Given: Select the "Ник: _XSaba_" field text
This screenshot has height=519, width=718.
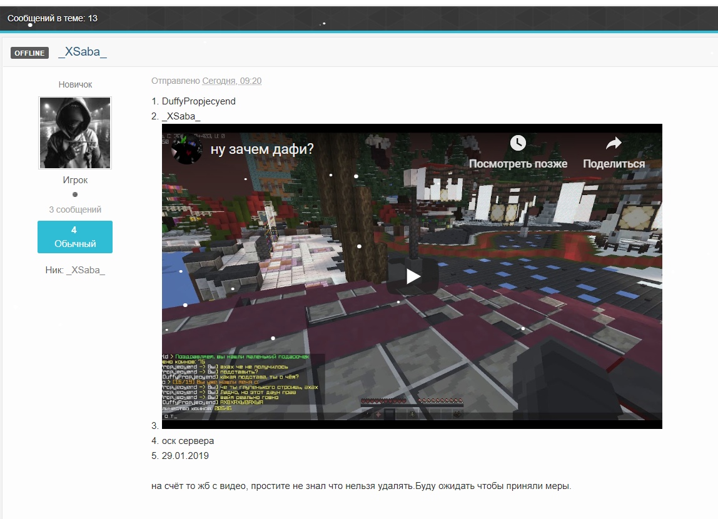Looking at the screenshot, I should (75, 271).
